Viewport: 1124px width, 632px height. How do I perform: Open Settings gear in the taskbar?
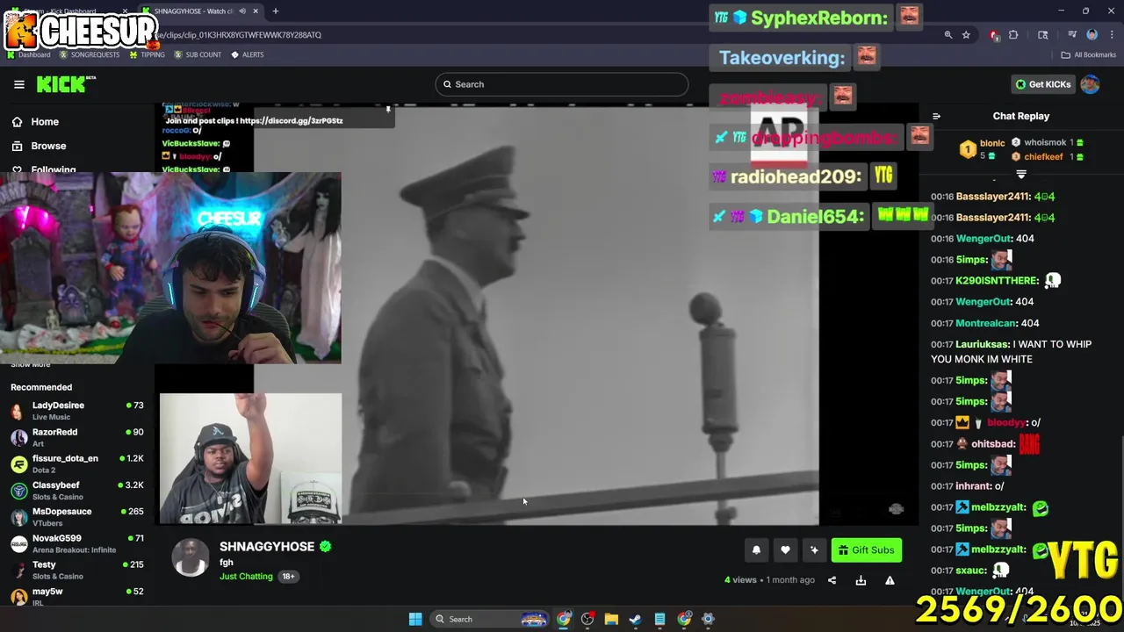pyautogui.click(x=708, y=619)
